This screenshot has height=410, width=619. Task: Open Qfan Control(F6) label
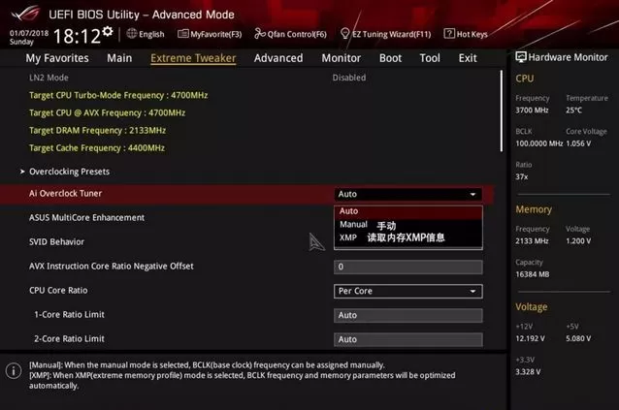pos(297,34)
